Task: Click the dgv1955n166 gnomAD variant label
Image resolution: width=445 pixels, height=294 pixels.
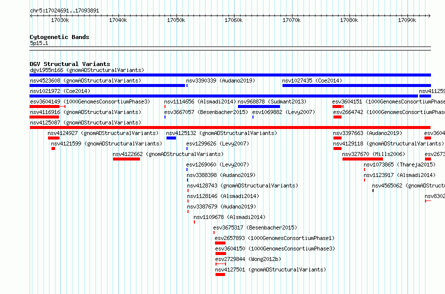Action: click(87, 70)
